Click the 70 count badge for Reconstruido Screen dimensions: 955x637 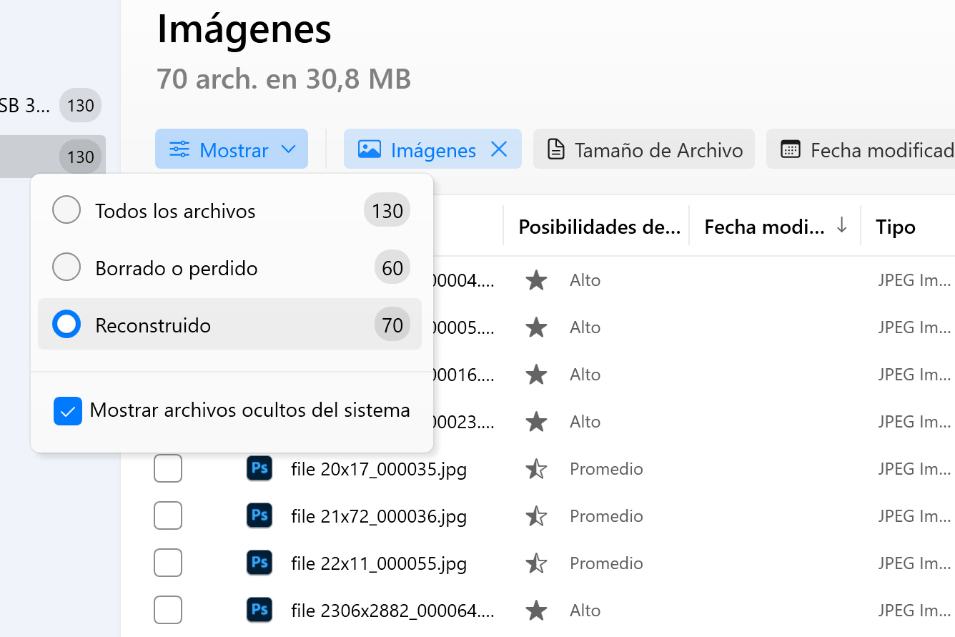[x=392, y=325]
